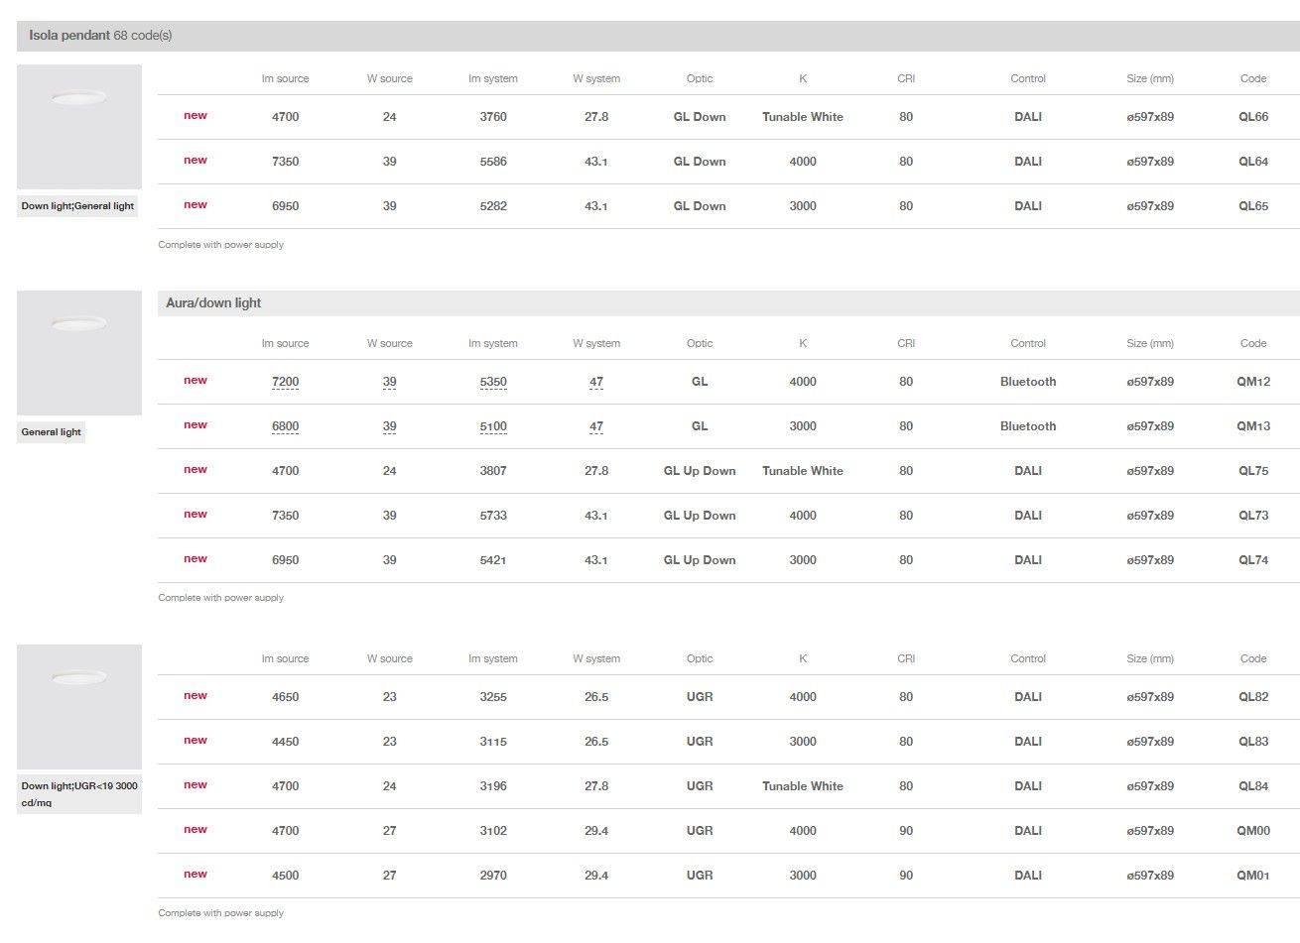
Task: Open product code QL64 row
Action: coord(1252,162)
